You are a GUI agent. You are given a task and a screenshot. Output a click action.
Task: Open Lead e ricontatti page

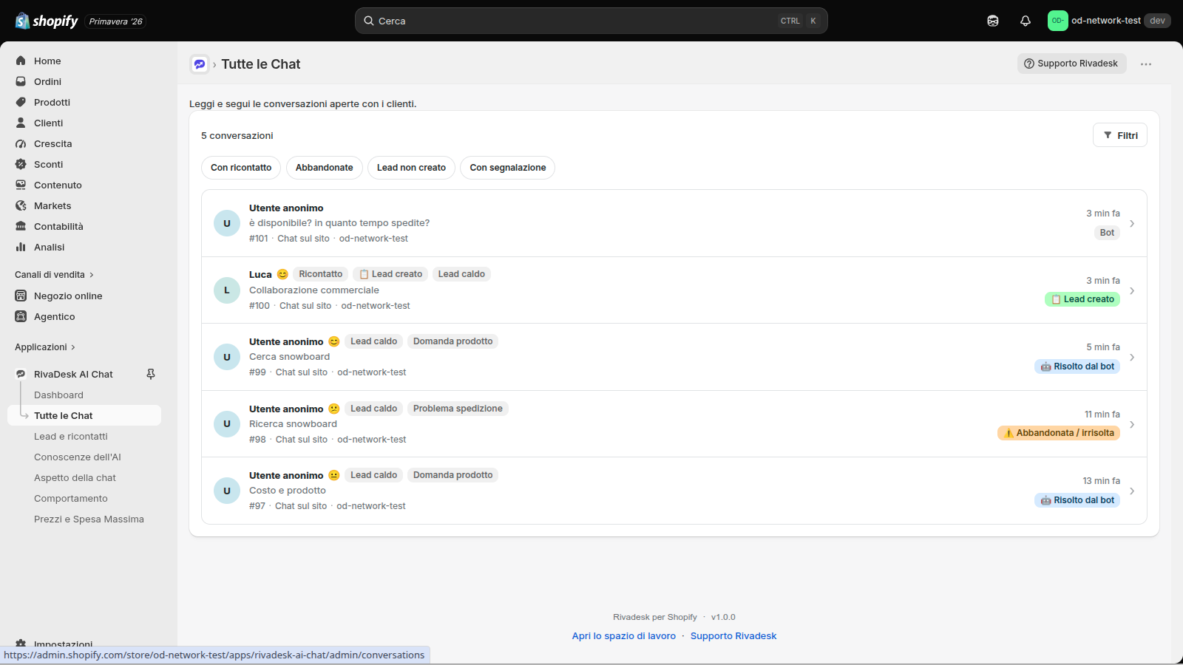click(x=71, y=436)
